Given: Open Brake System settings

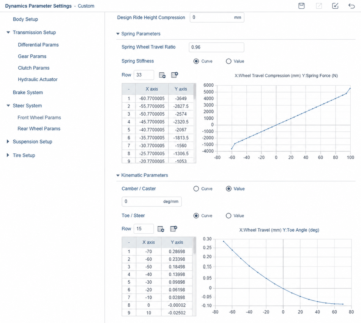Looking at the screenshot, I should pos(28,92).
